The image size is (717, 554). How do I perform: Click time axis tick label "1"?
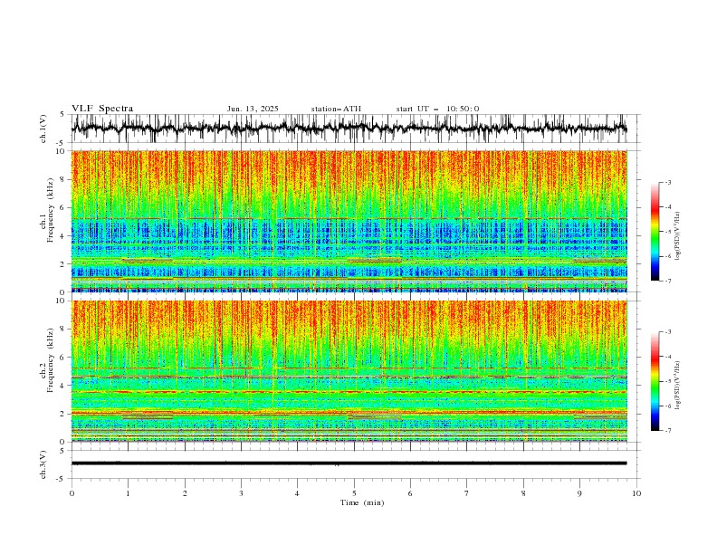pyautogui.click(x=128, y=493)
